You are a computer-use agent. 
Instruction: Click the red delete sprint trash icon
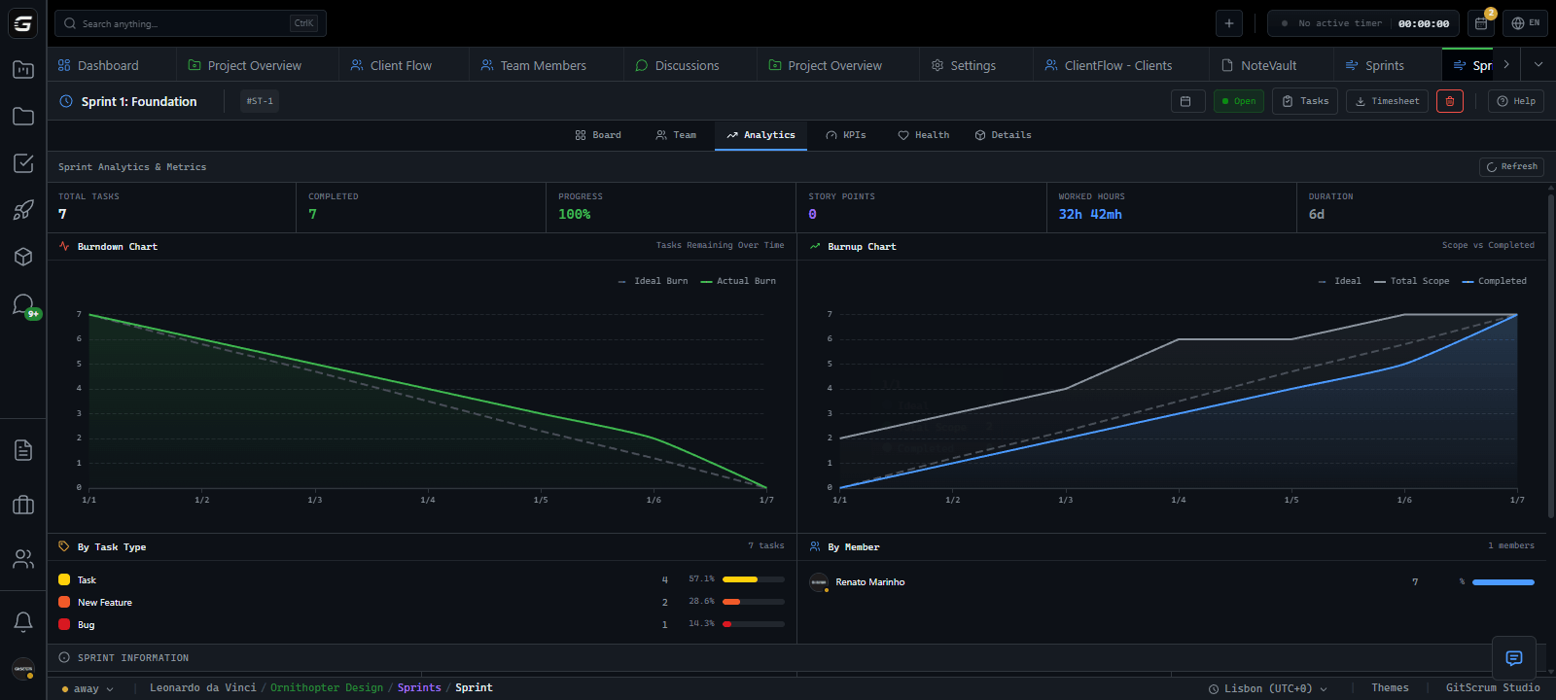coord(1449,101)
